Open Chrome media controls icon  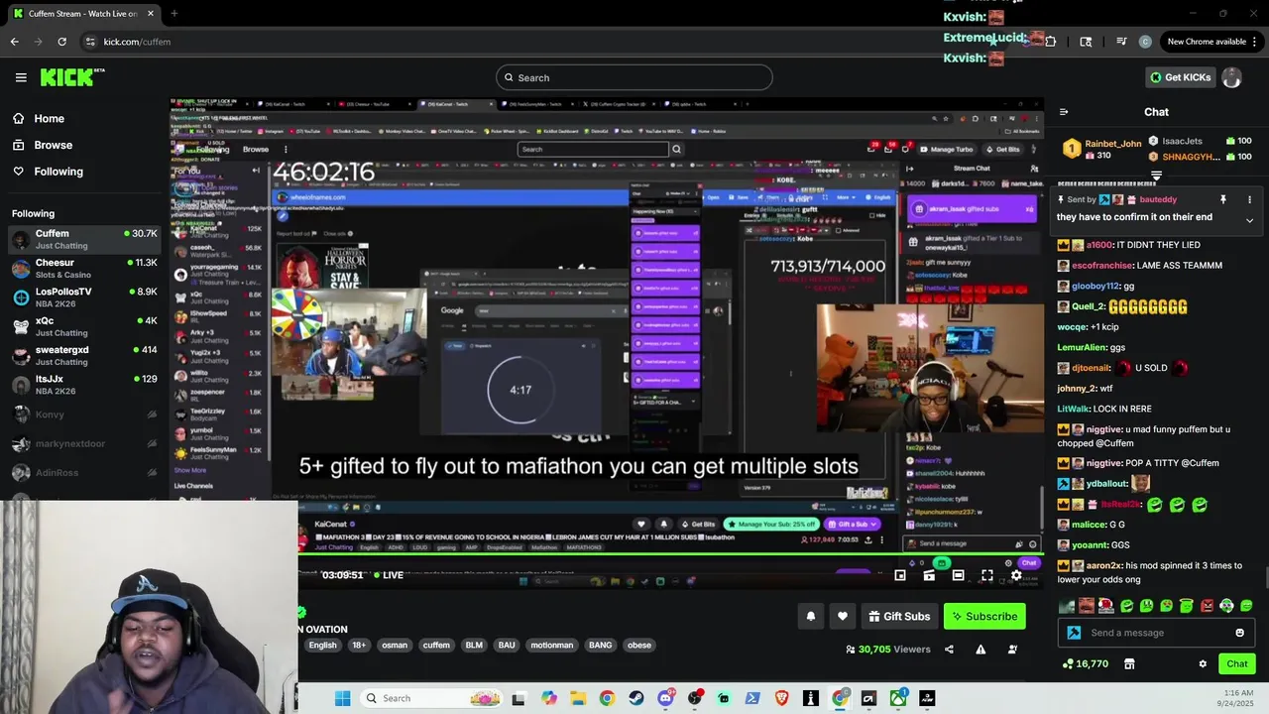pos(1121,42)
